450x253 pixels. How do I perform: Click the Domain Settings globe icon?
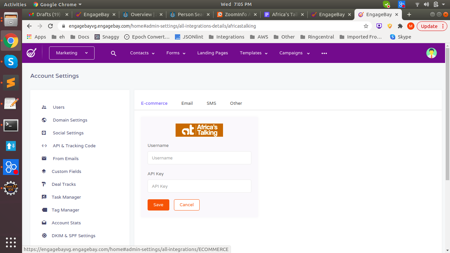pos(44,120)
